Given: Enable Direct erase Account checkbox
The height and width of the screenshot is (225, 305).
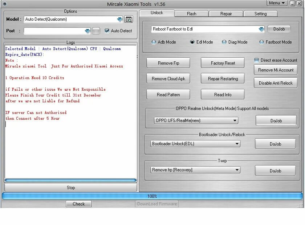Looking at the screenshot, I should pyautogui.click(x=256, y=60).
